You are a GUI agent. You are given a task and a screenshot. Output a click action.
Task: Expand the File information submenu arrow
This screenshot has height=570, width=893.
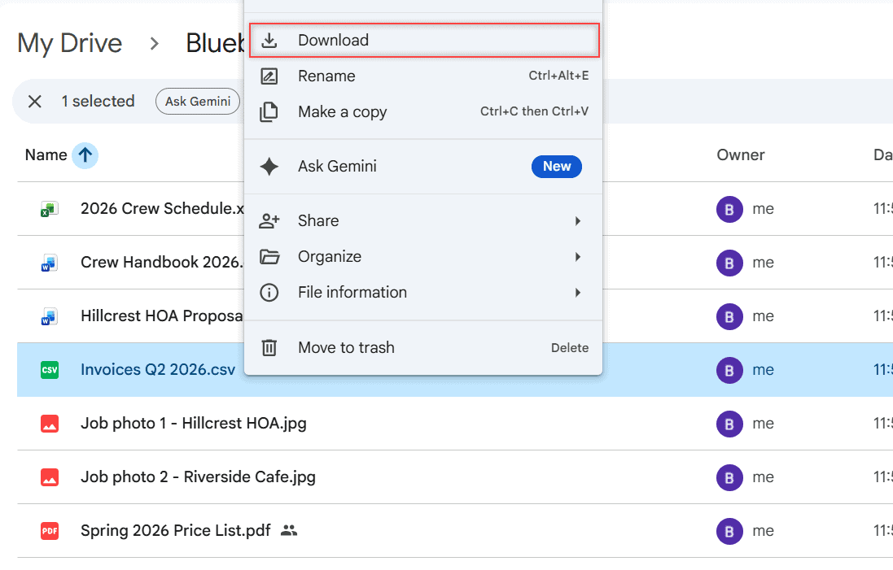click(x=578, y=293)
